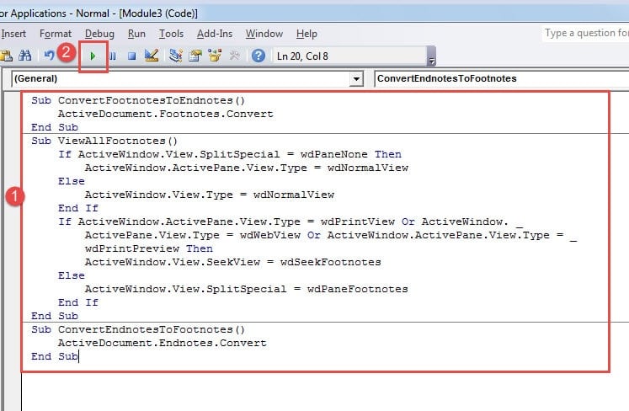Open Visual Basic Help icon
Image resolution: width=629 pixels, height=411 pixels.
(259, 56)
